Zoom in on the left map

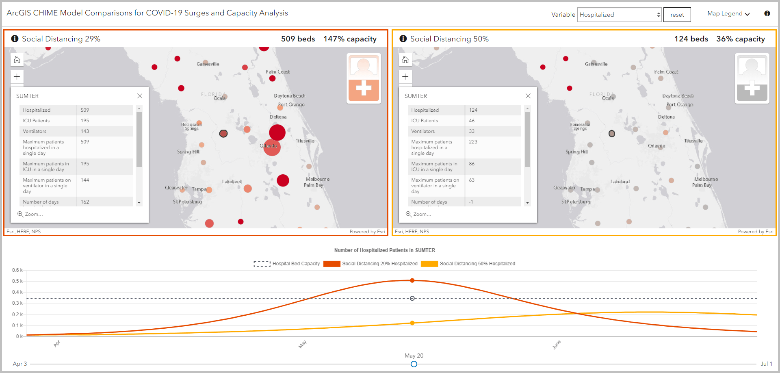pos(17,77)
